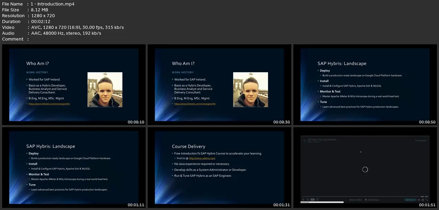
Task: Click 'B.Eng, M.Eng, MSc. Mgmt' in 00:00:10 frame
Action: (x=46, y=98)
